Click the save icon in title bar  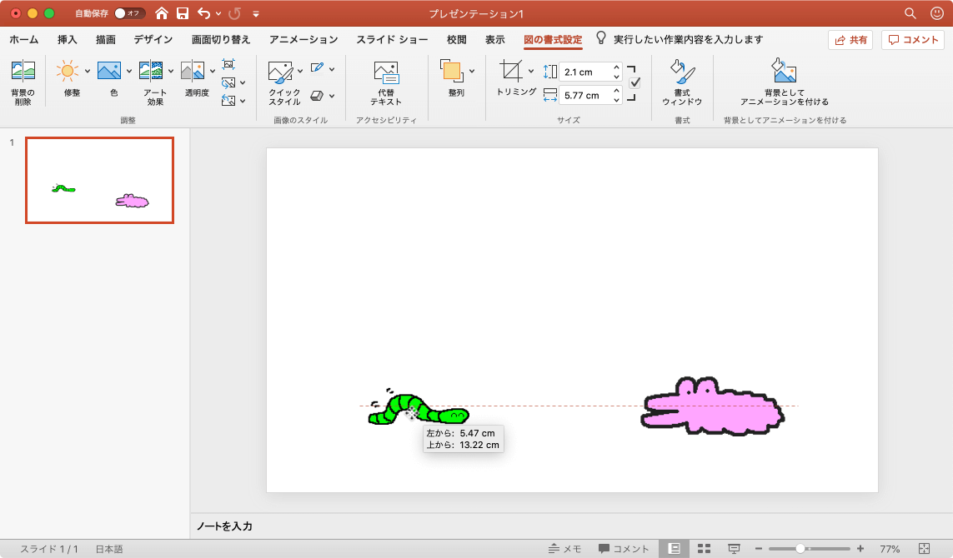[182, 13]
